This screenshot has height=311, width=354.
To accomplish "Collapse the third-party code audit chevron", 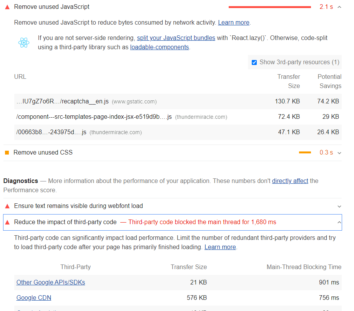I will click(339, 222).
